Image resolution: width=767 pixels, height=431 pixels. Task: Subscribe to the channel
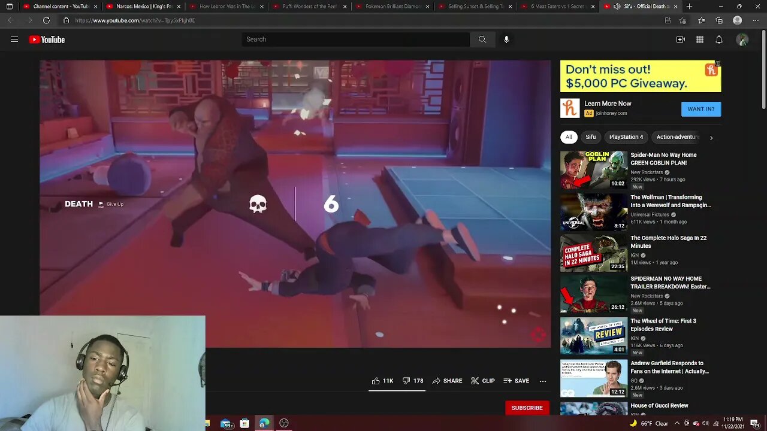[x=527, y=408]
